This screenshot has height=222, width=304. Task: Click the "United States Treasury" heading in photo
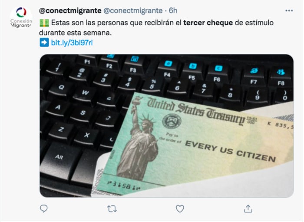pyautogui.click(x=196, y=110)
